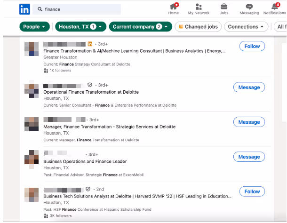The width and height of the screenshot is (287, 223).
Task: Click 'Business Operations and Finance Leader' headline
Action: [85, 161]
